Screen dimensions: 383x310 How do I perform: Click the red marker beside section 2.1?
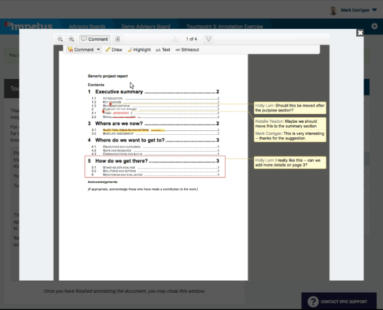pos(103,112)
